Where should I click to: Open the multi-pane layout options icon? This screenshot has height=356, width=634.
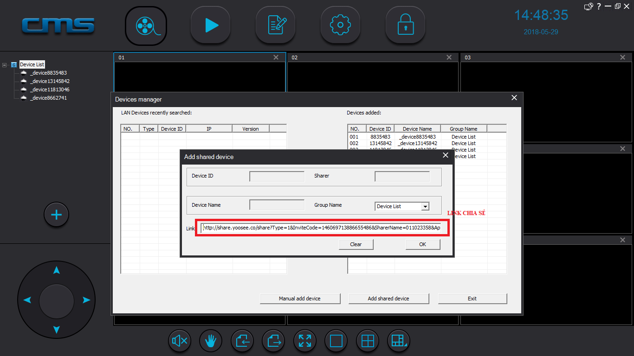point(399,341)
